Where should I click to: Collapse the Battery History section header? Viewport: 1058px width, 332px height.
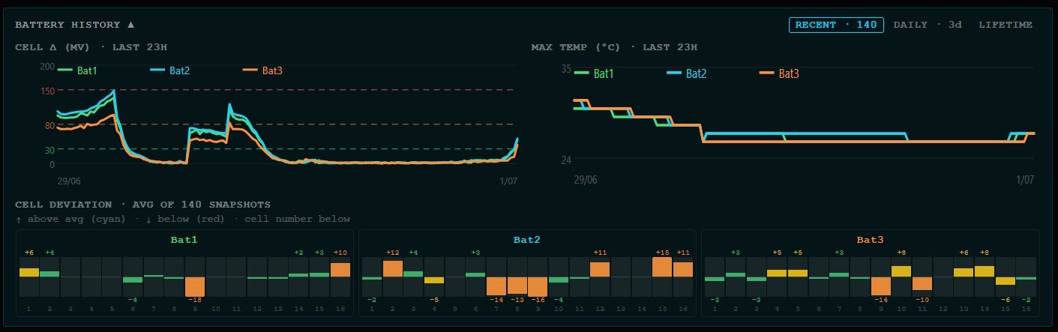[x=75, y=25]
